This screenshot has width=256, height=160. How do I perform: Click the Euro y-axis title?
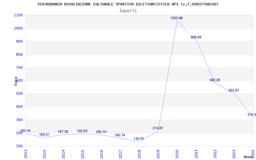(16, 81)
